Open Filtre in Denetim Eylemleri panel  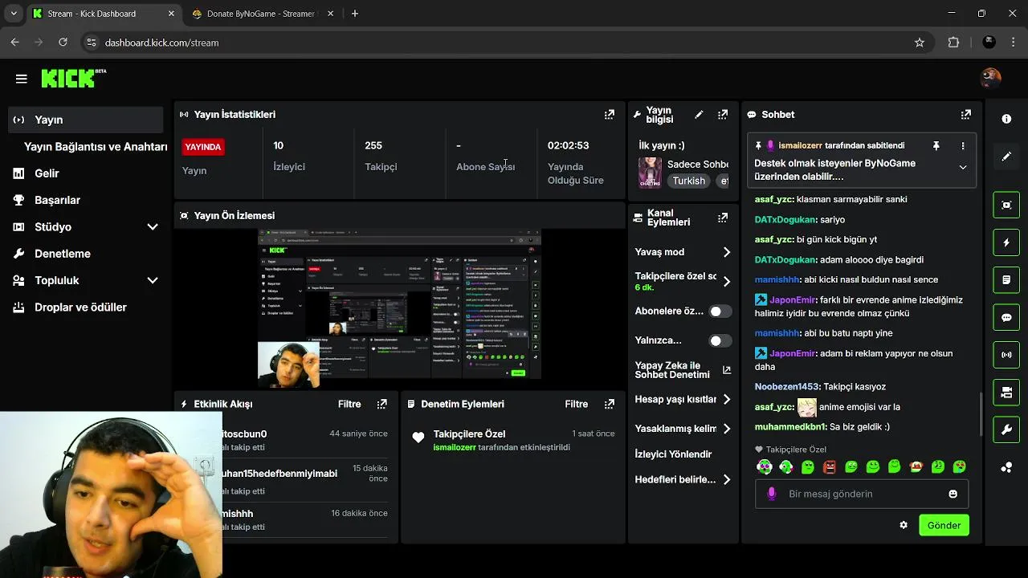(x=577, y=404)
